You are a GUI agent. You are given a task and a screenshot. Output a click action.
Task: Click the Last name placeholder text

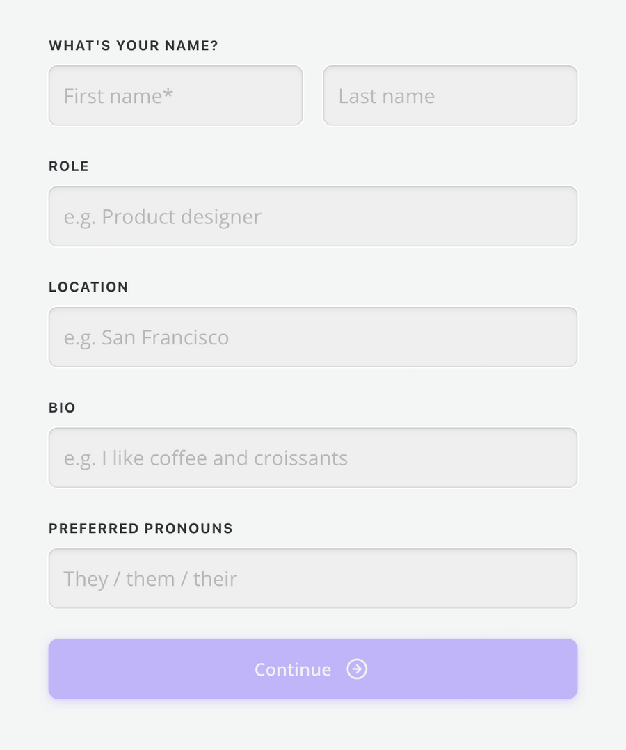[386, 95]
